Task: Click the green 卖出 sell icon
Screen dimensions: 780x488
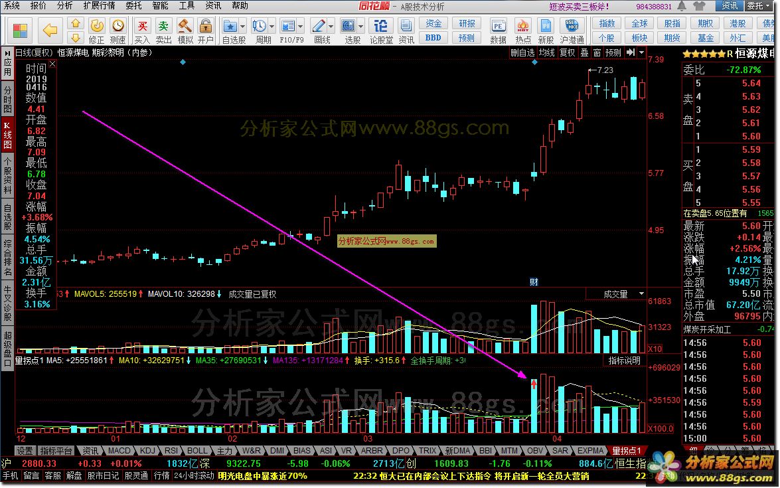Action: coord(164,26)
